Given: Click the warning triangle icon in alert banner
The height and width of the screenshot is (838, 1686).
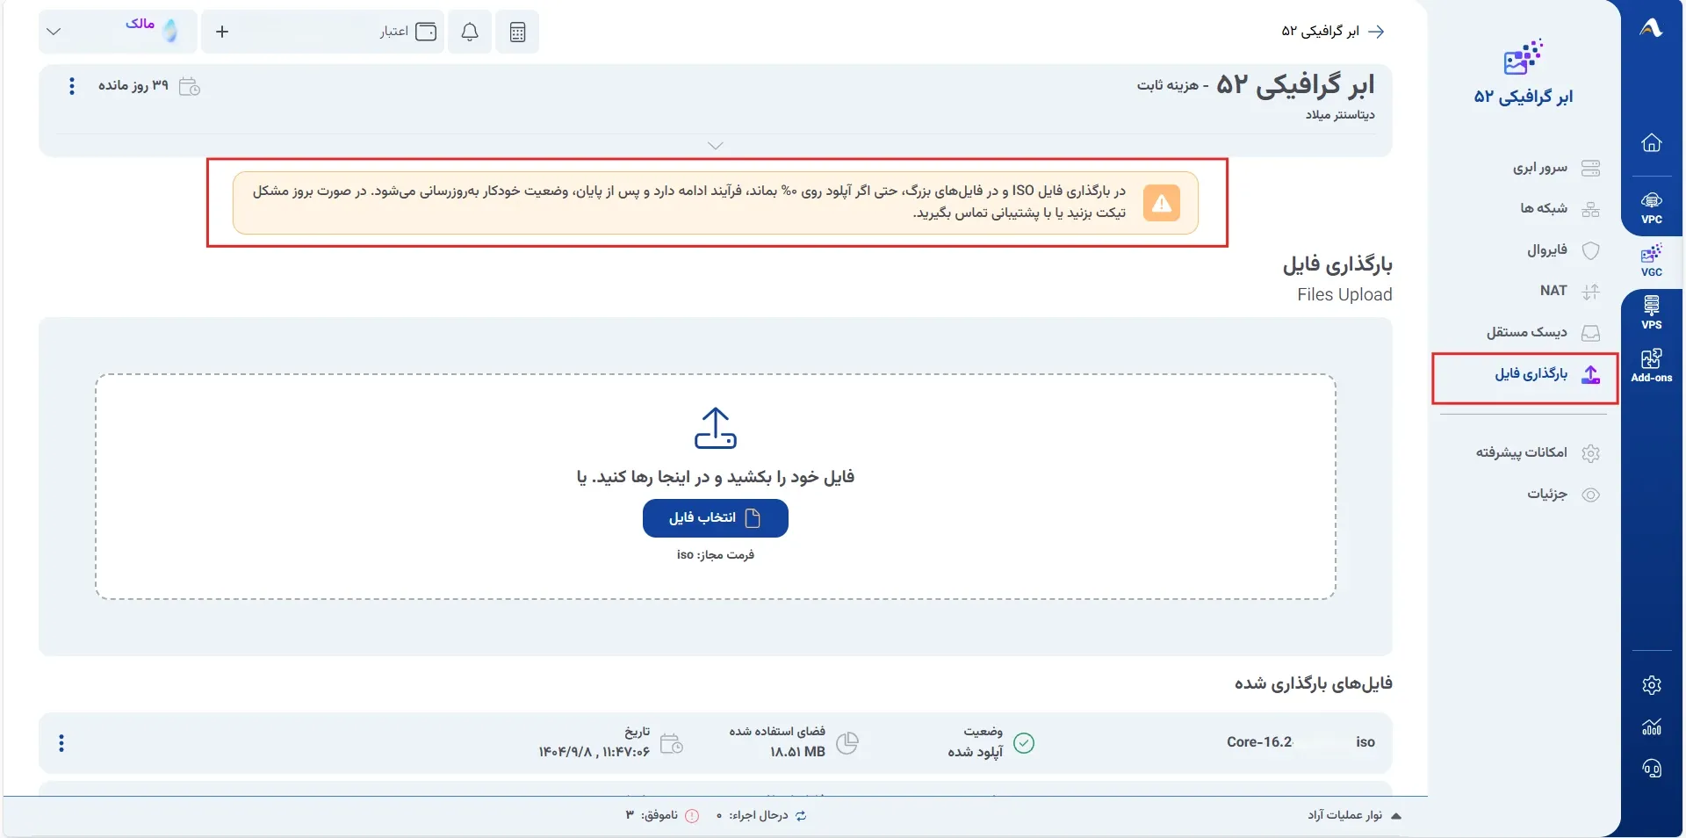Looking at the screenshot, I should pos(1162,204).
